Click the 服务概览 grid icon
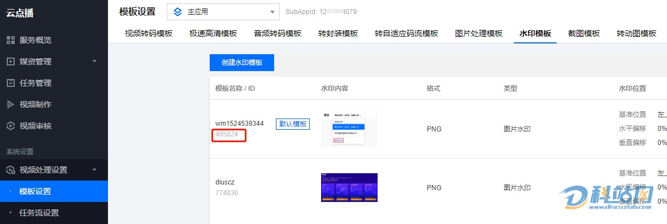This screenshot has height=224, width=667. tap(11, 40)
